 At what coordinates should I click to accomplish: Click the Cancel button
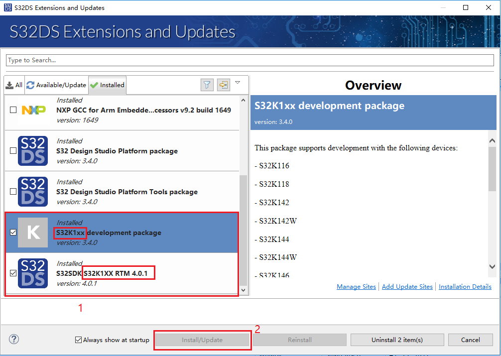click(470, 340)
